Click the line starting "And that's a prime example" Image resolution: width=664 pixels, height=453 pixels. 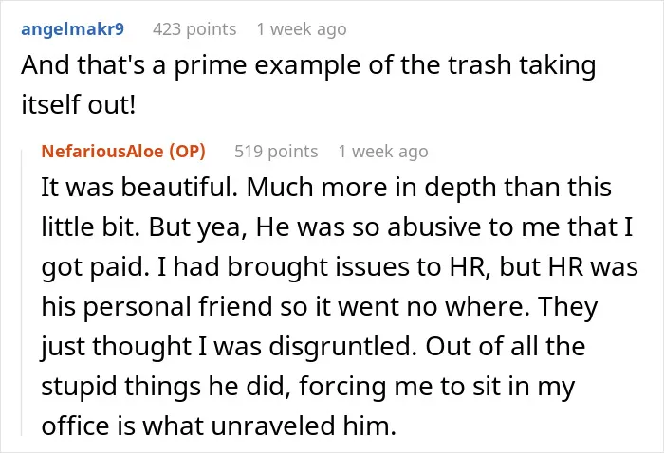[x=308, y=65]
